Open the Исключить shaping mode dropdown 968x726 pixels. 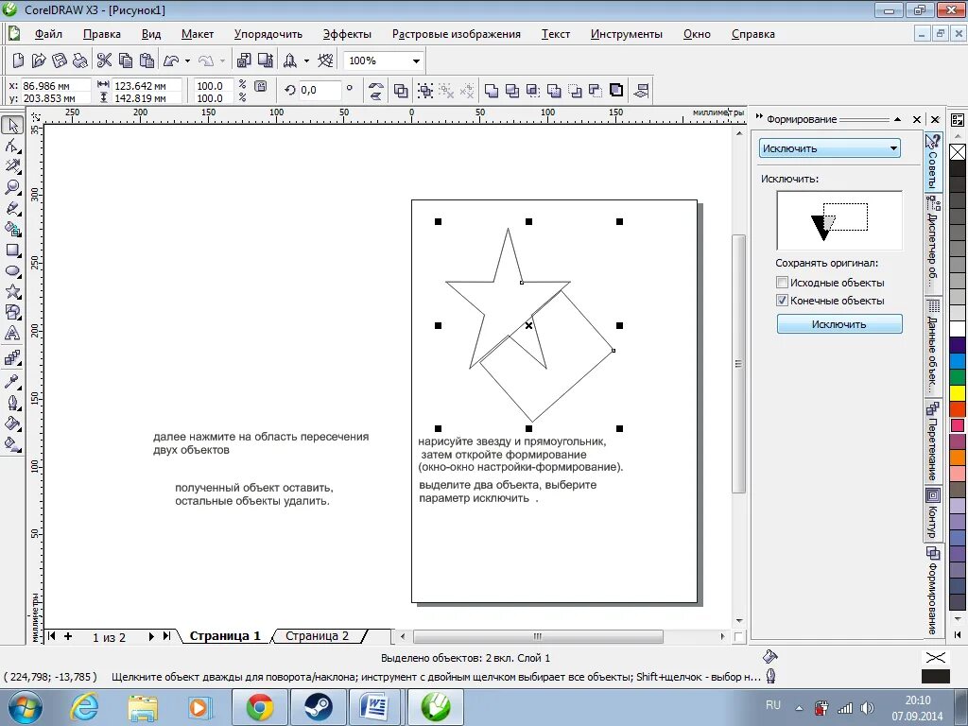click(893, 148)
